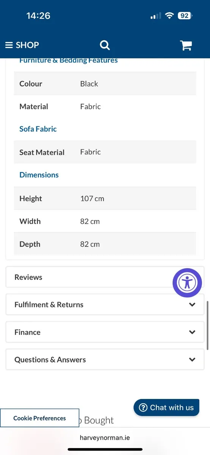Viewport: 210px width, 455px height.
Task: Start a chat with Chat with us
Action: pyautogui.click(x=166, y=408)
